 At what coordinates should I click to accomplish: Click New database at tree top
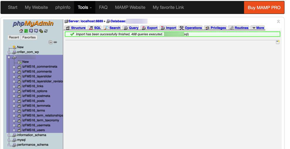[x=20, y=47]
